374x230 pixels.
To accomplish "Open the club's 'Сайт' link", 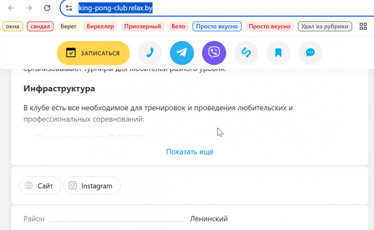I will tap(40, 185).
